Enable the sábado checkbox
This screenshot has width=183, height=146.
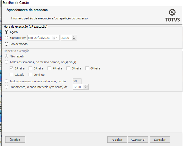[12, 75]
